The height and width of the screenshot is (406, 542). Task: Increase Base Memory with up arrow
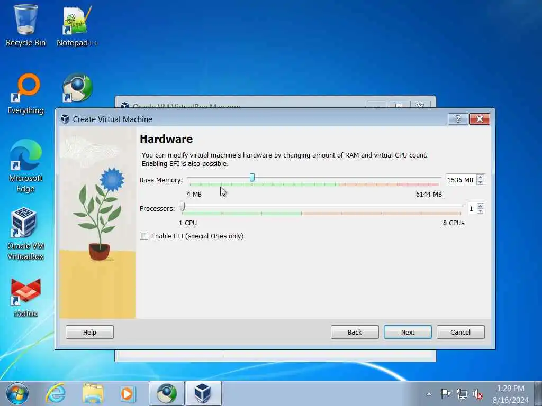[x=480, y=177]
